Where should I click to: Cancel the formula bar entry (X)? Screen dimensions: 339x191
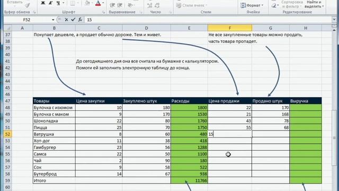pos(66,20)
